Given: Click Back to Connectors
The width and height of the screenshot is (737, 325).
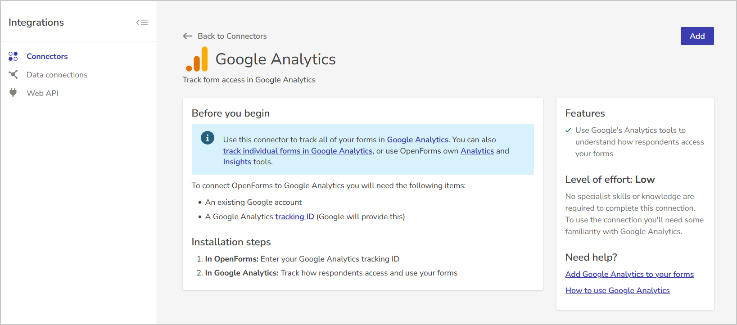Looking at the screenshot, I should [232, 36].
